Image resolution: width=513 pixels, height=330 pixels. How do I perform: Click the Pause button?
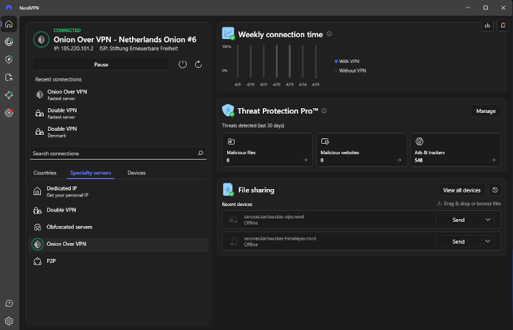[101, 64]
